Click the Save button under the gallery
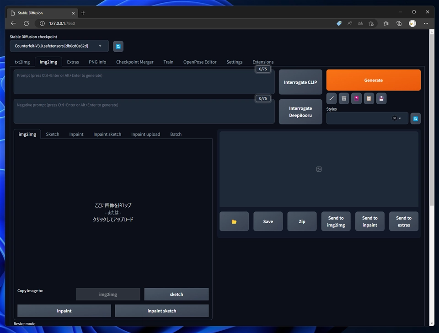The image size is (439, 333). tap(268, 221)
